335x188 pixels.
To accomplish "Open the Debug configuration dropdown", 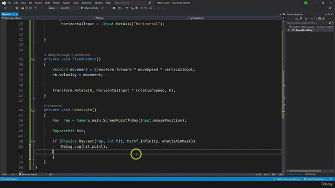I will (53, 8).
